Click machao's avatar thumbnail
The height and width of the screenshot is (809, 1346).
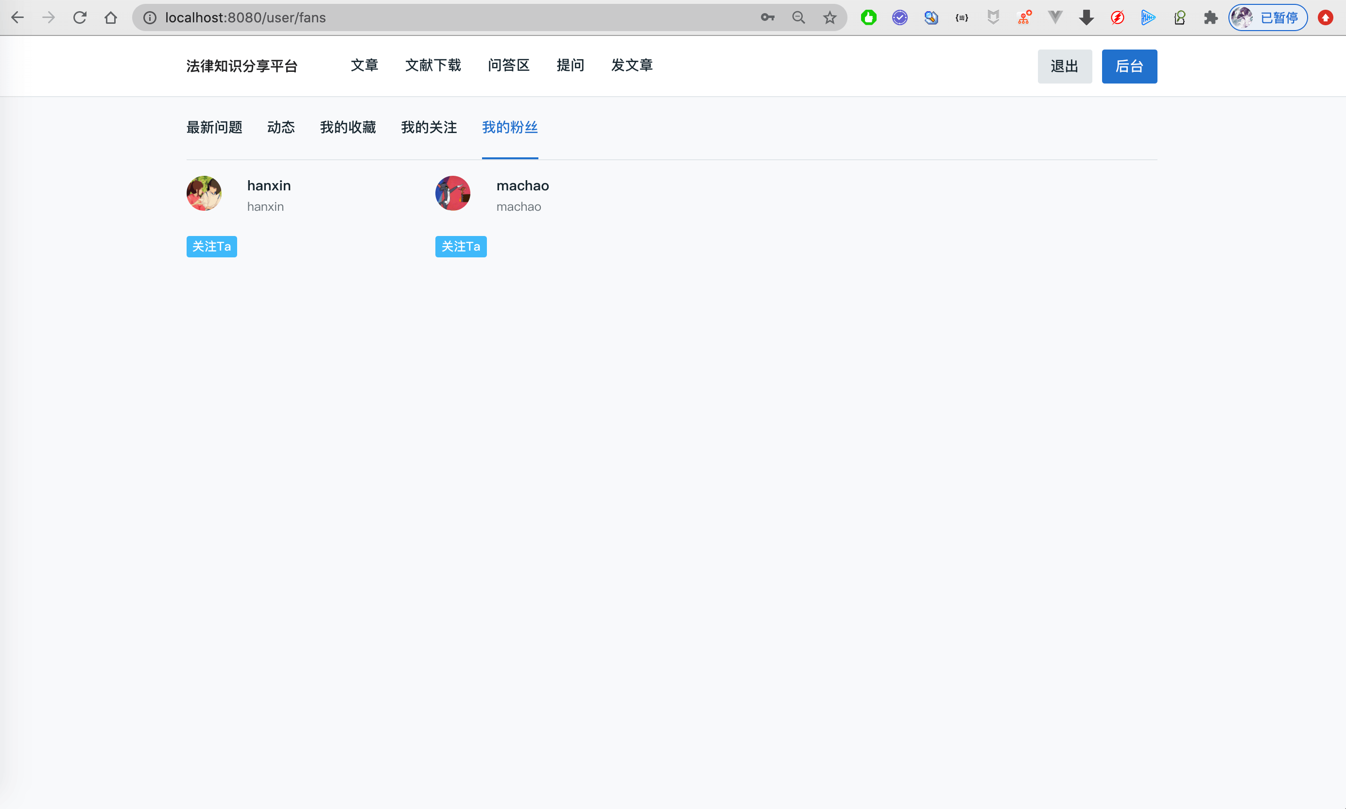453,193
